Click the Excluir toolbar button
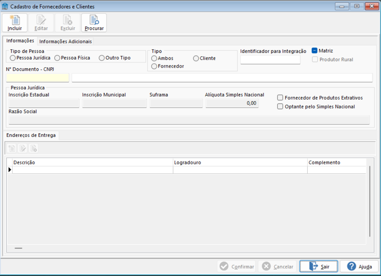The image size is (381, 276). 68,23
